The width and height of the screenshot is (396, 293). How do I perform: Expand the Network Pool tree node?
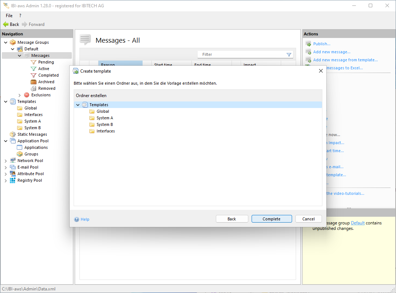(x=5, y=161)
